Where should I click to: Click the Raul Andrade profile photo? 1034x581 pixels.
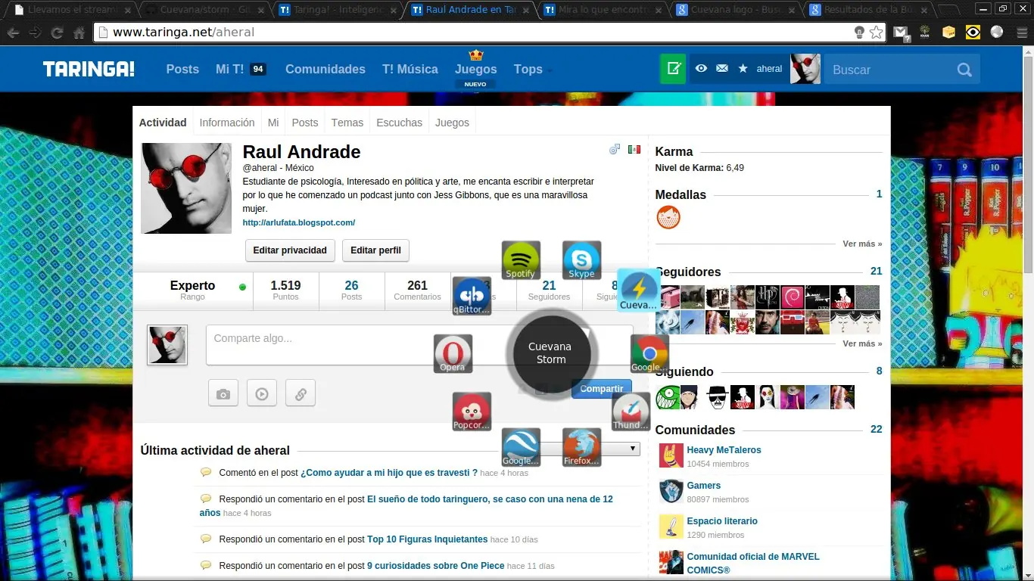[186, 188]
